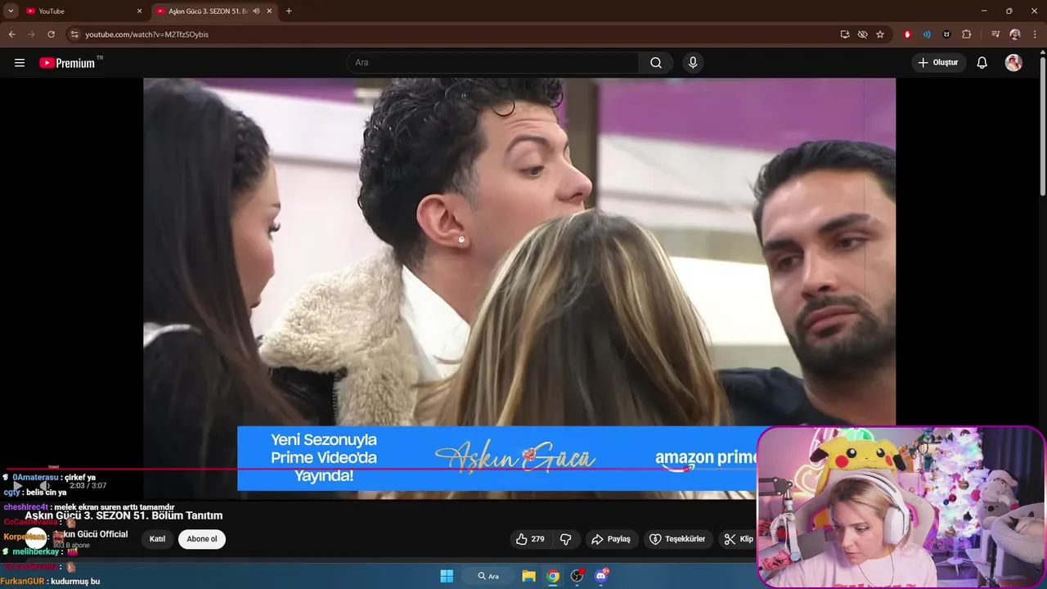Screen dimensions: 1047x589
Task: Open Google Chrome taskbar icon
Action: click(553, 576)
